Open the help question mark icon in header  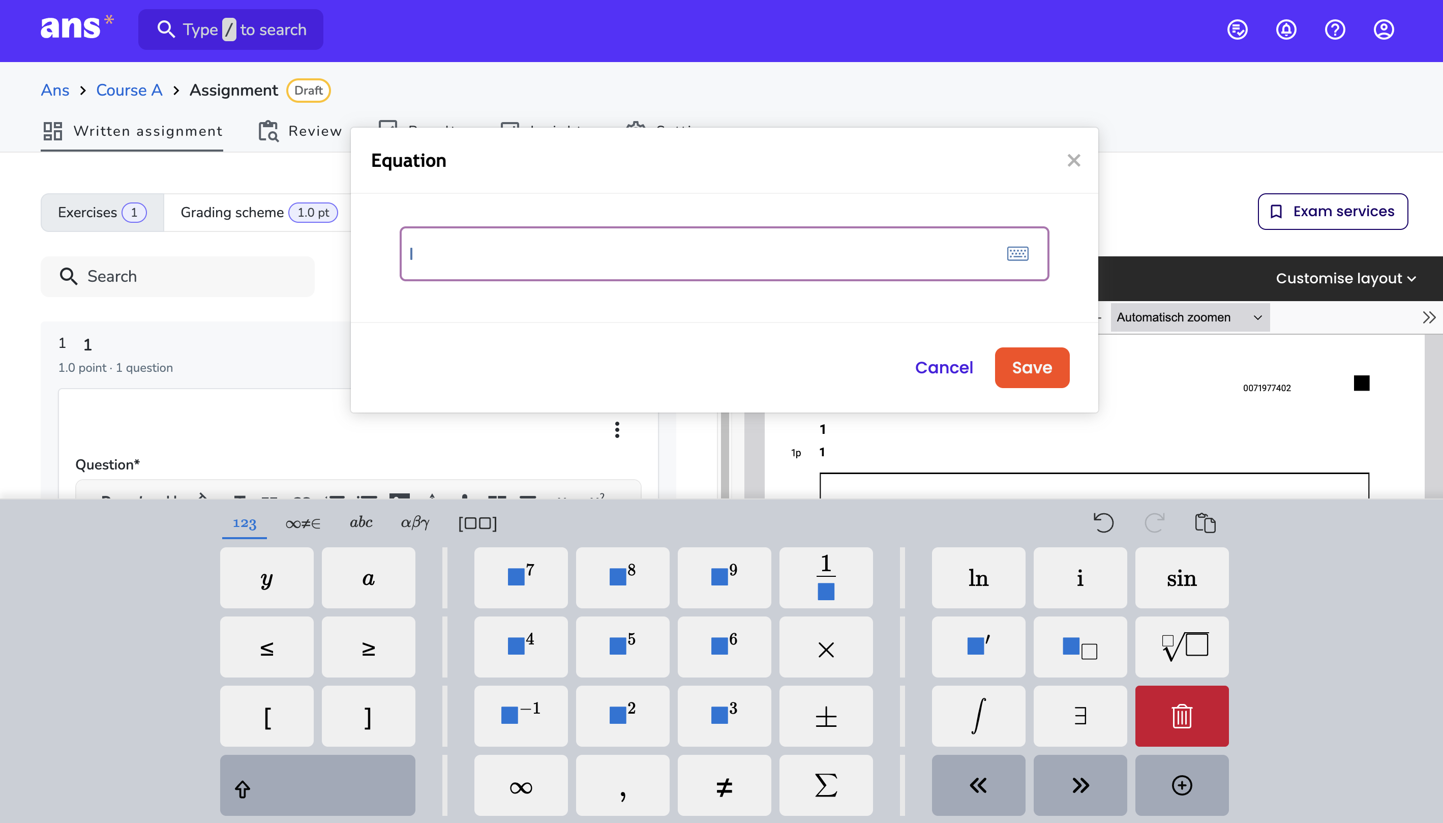(x=1335, y=30)
